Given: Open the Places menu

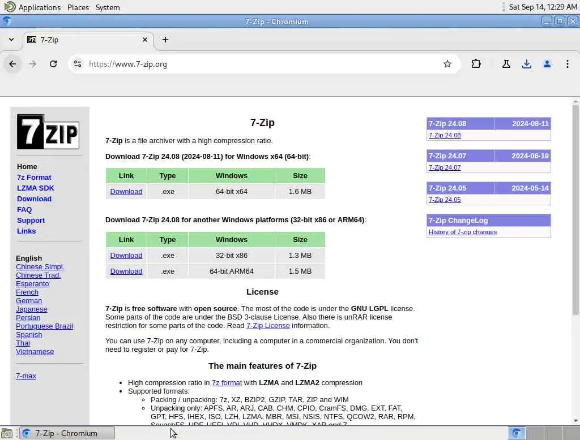Looking at the screenshot, I should click(78, 7).
